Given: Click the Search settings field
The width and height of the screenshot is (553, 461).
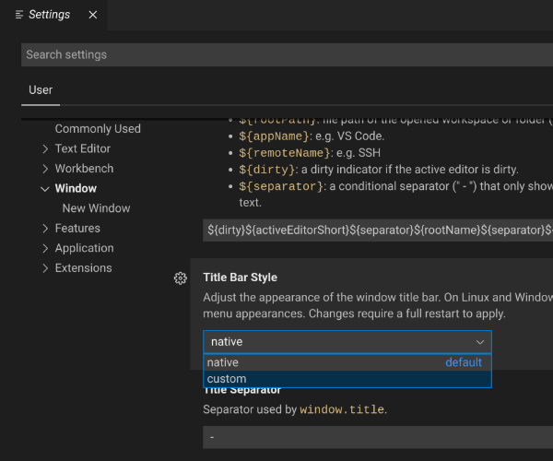Looking at the screenshot, I should tap(286, 54).
